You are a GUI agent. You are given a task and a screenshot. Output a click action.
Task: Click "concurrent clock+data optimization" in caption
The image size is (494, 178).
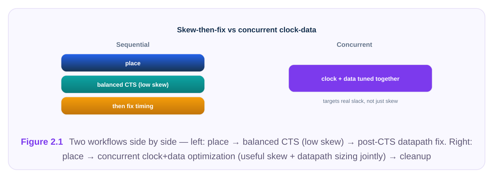pos(166,156)
